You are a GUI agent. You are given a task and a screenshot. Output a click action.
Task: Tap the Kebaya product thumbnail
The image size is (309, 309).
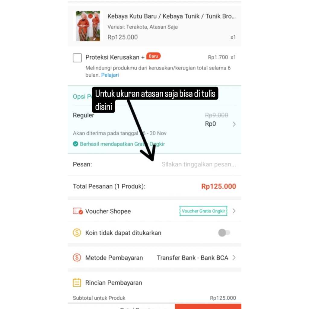pyautogui.click(x=88, y=26)
